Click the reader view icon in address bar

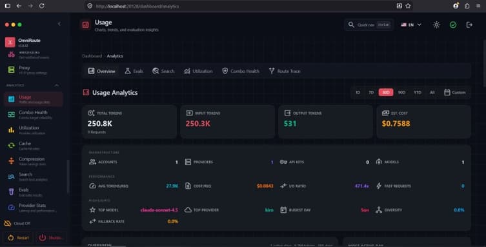point(400,6)
